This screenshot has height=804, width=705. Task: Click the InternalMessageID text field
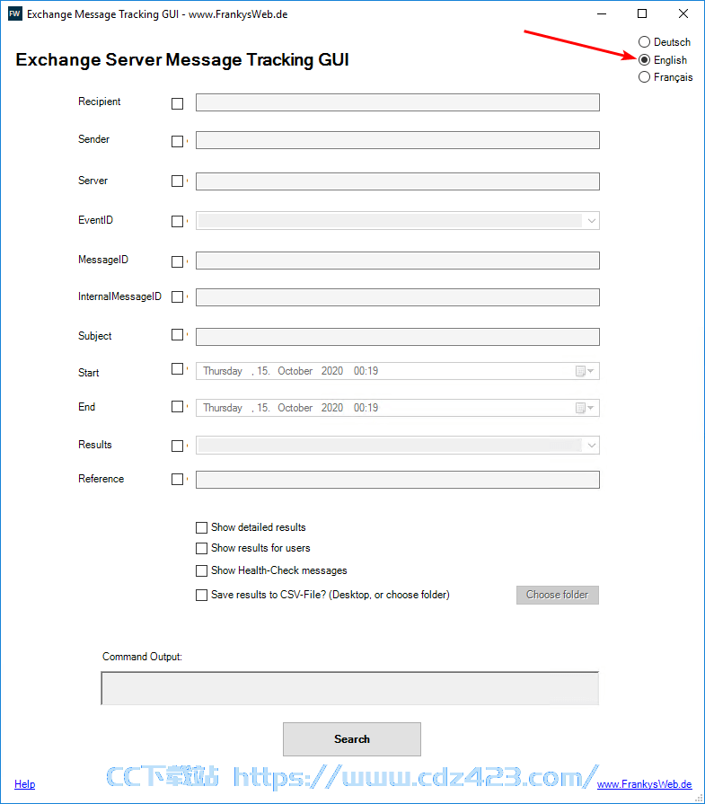397,297
